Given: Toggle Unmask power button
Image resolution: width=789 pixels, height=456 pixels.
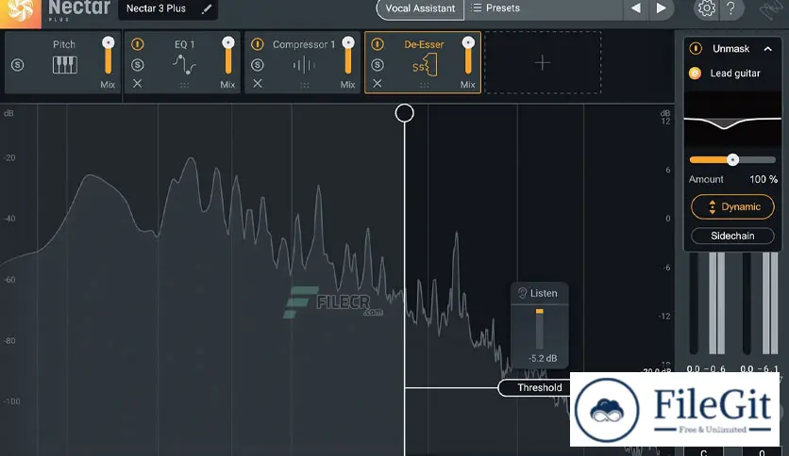Looking at the screenshot, I should [696, 49].
